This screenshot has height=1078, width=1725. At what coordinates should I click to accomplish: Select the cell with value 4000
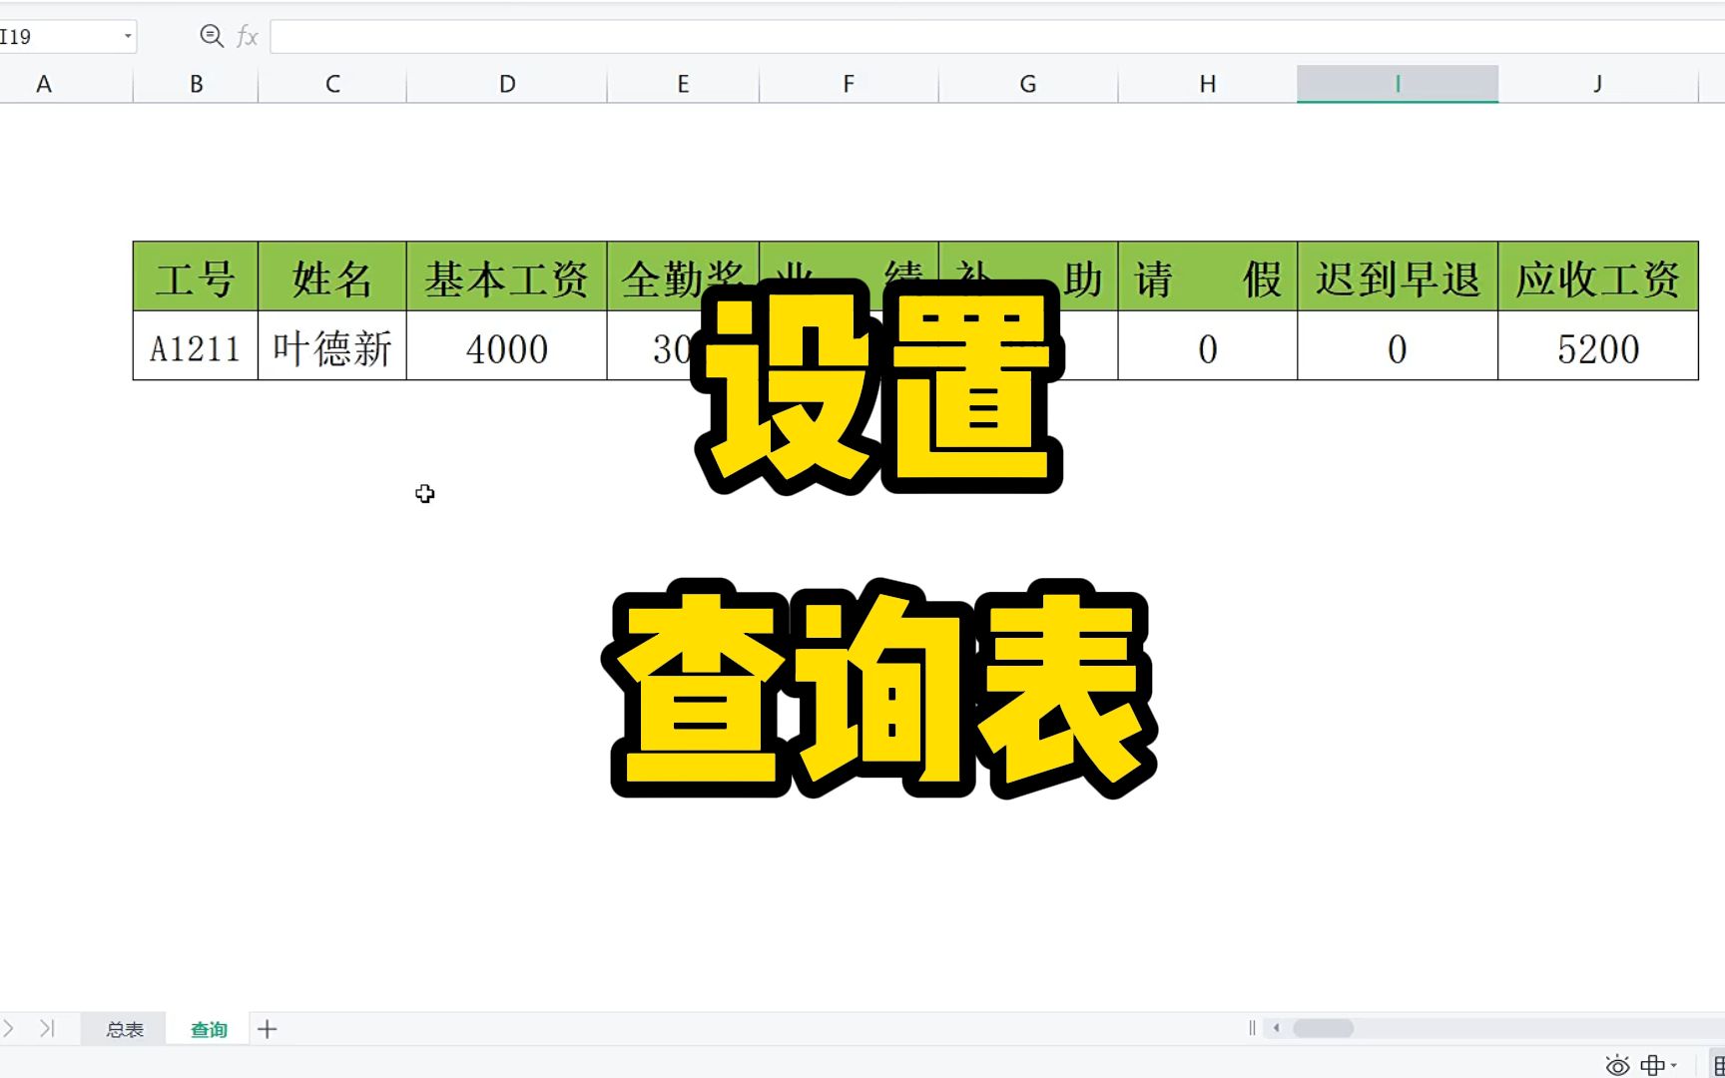click(x=507, y=346)
